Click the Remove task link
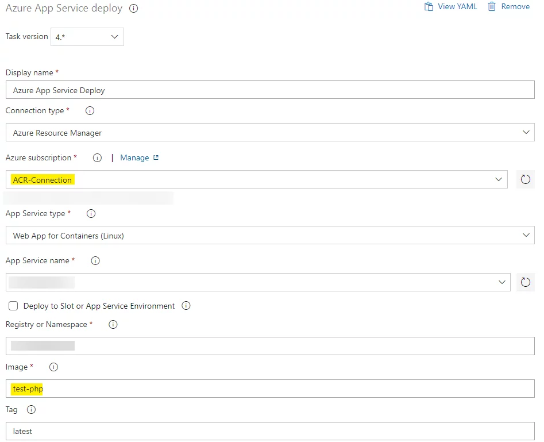The width and height of the screenshot is (544, 442). [x=515, y=6]
